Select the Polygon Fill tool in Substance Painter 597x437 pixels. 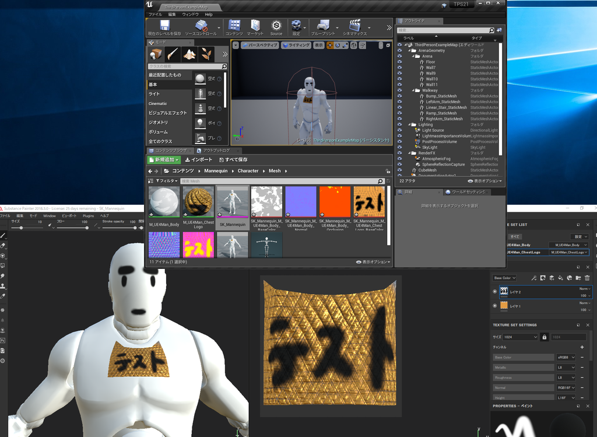click(x=3, y=265)
